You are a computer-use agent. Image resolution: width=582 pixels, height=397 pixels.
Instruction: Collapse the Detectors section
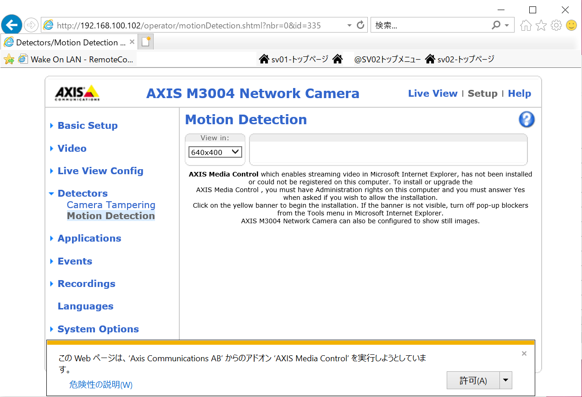(83, 193)
